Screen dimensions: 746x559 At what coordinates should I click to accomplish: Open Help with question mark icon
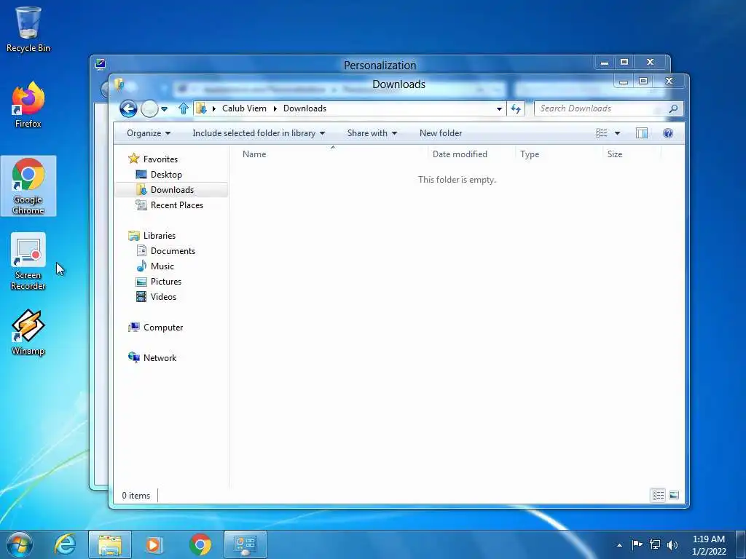point(668,133)
